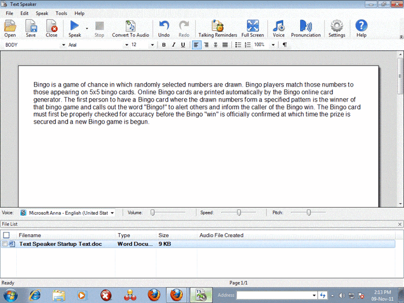Open the Pronunciation editor
This screenshot has height=303, width=404.
point(305,28)
